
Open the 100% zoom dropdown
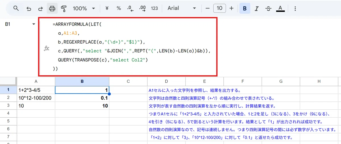[84, 9]
